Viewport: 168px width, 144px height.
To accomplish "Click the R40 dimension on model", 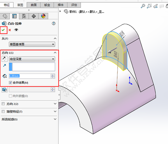I will tap(116, 54).
